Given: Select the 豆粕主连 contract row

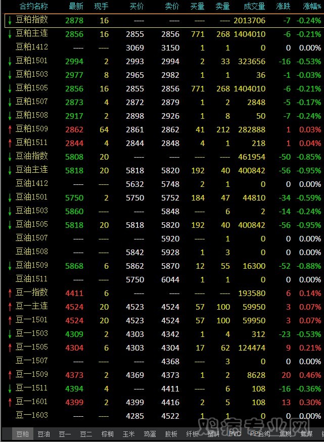Looking at the screenshot, I should click(164, 34).
